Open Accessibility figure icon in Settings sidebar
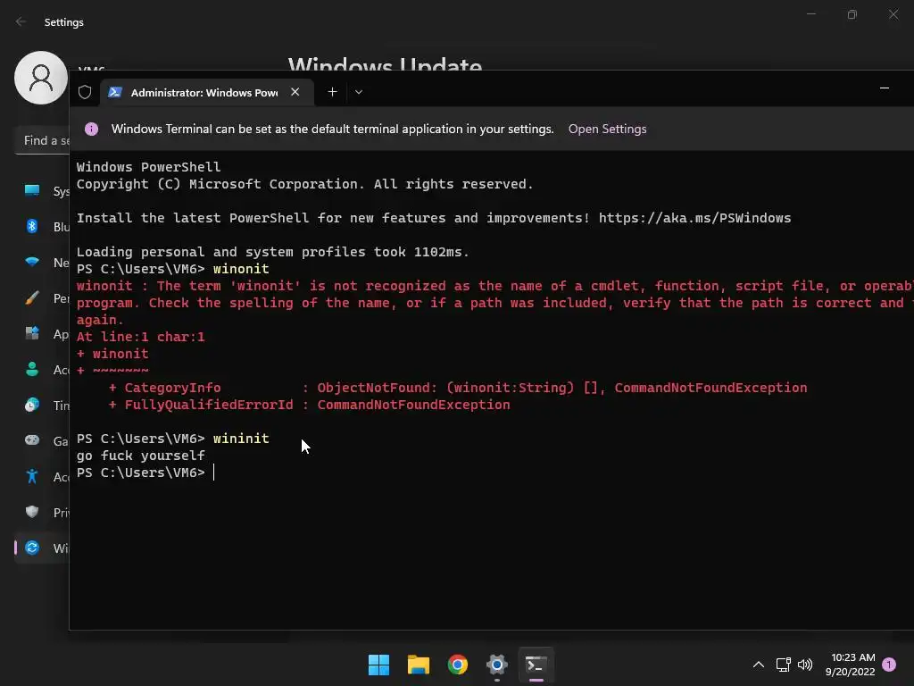This screenshot has height=686, width=914. [32, 477]
